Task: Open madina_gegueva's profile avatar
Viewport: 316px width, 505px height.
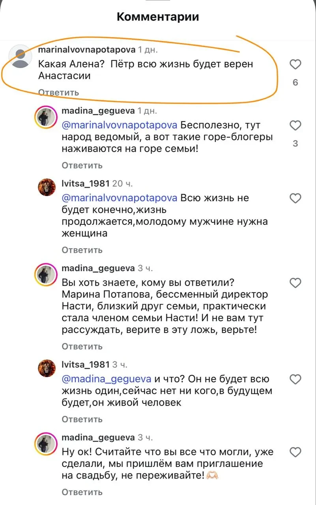Action: click(47, 114)
